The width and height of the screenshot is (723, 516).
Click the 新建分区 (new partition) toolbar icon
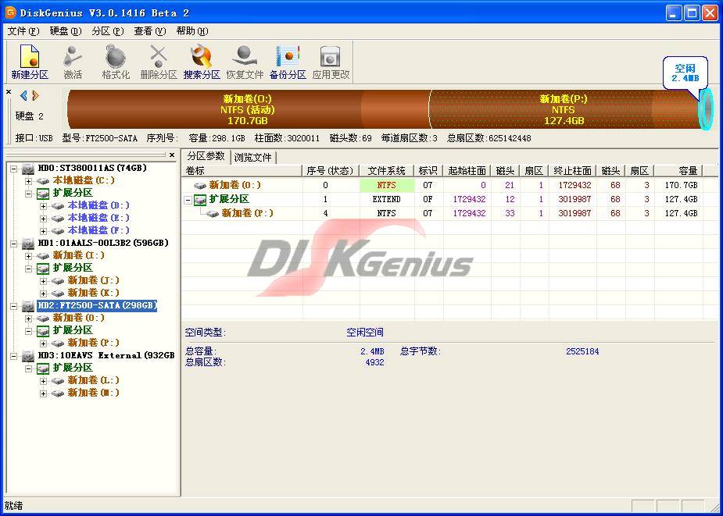click(30, 62)
